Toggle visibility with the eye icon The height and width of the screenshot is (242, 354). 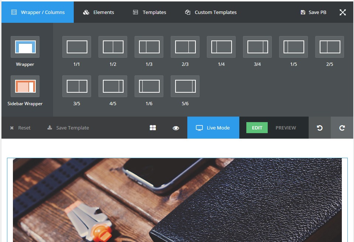point(176,128)
